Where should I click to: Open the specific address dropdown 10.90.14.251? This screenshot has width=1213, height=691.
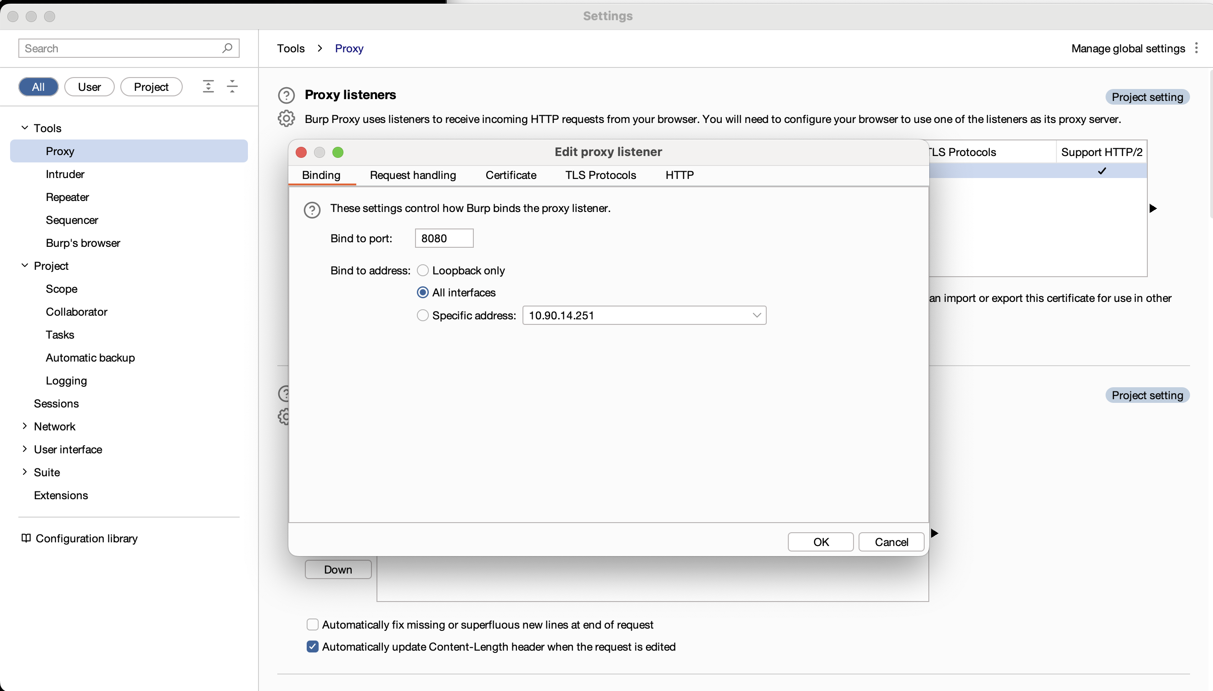tap(644, 315)
